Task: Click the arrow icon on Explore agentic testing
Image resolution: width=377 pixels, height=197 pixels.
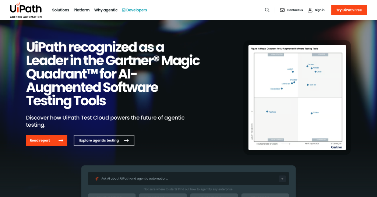Action: click(126, 140)
